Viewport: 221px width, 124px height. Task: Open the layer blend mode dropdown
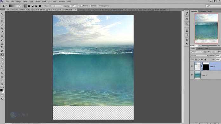(199, 56)
